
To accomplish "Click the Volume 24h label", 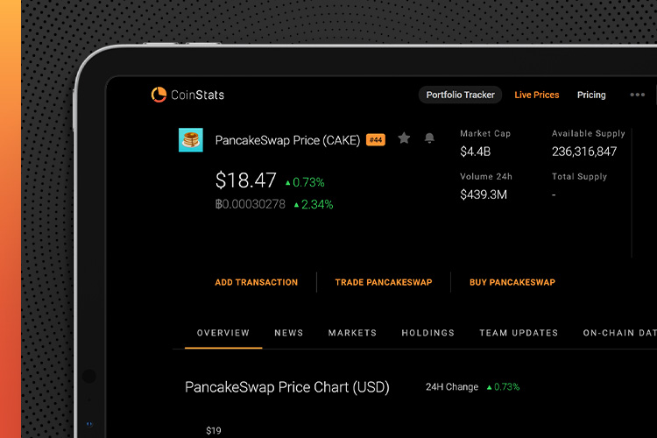I will click(486, 176).
